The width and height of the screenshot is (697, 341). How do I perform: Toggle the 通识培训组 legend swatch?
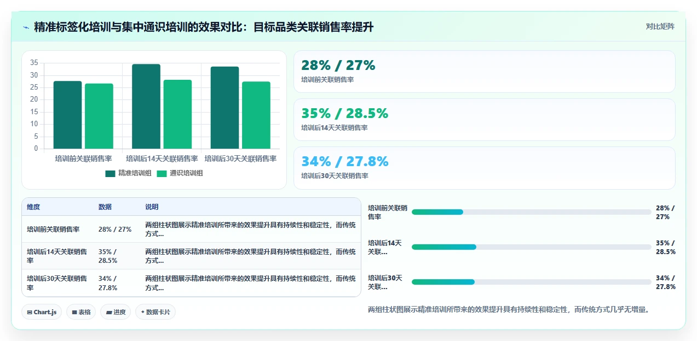[x=162, y=173]
